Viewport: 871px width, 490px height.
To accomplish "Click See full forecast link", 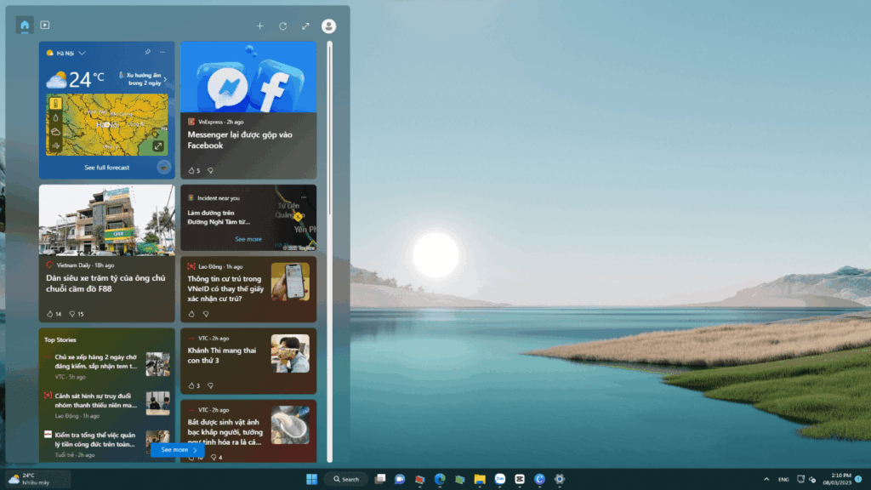I will coord(106,168).
